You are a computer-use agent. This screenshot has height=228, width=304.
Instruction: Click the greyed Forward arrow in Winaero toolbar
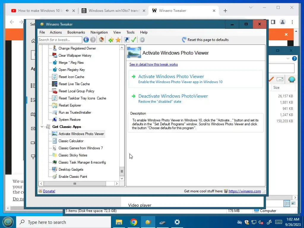[93, 40]
